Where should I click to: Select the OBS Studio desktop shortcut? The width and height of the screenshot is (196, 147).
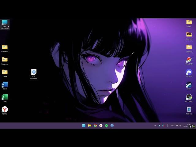[x=189, y=98]
